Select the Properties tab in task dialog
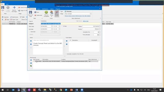This screenshot has height=92, width=164. click(32, 9)
